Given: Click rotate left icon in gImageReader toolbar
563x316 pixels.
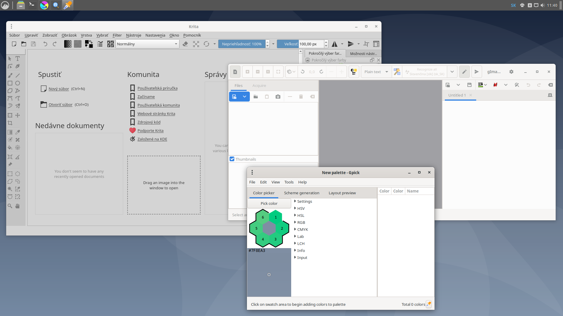Looking at the screenshot, I should click(x=303, y=72).
